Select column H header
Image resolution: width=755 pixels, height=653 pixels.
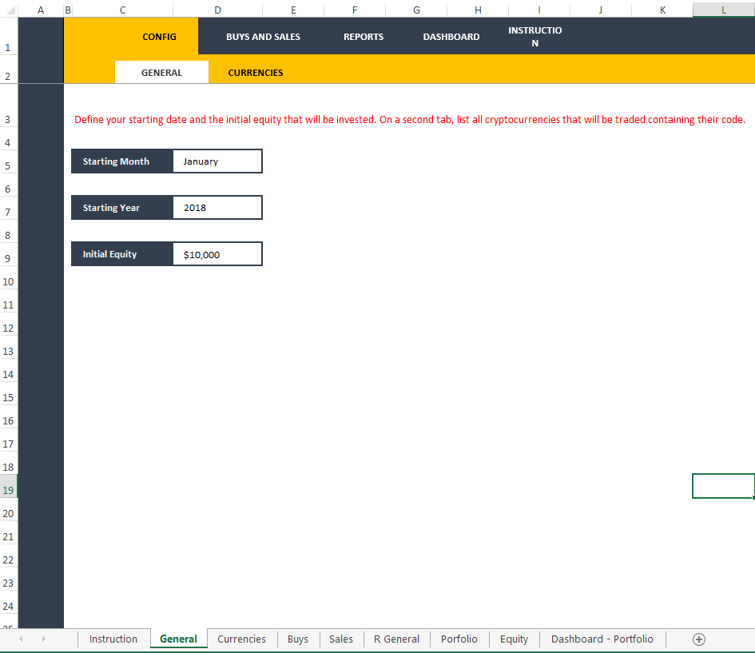[478, 10]
